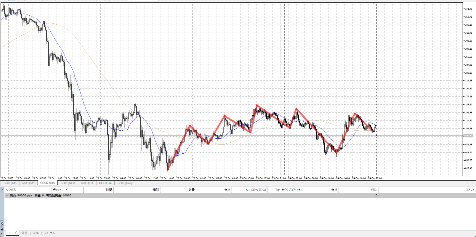The width and height of the screenshot is (476, 237).
Task: Open the ジャーナル journal tab
Action: (49, 233)
